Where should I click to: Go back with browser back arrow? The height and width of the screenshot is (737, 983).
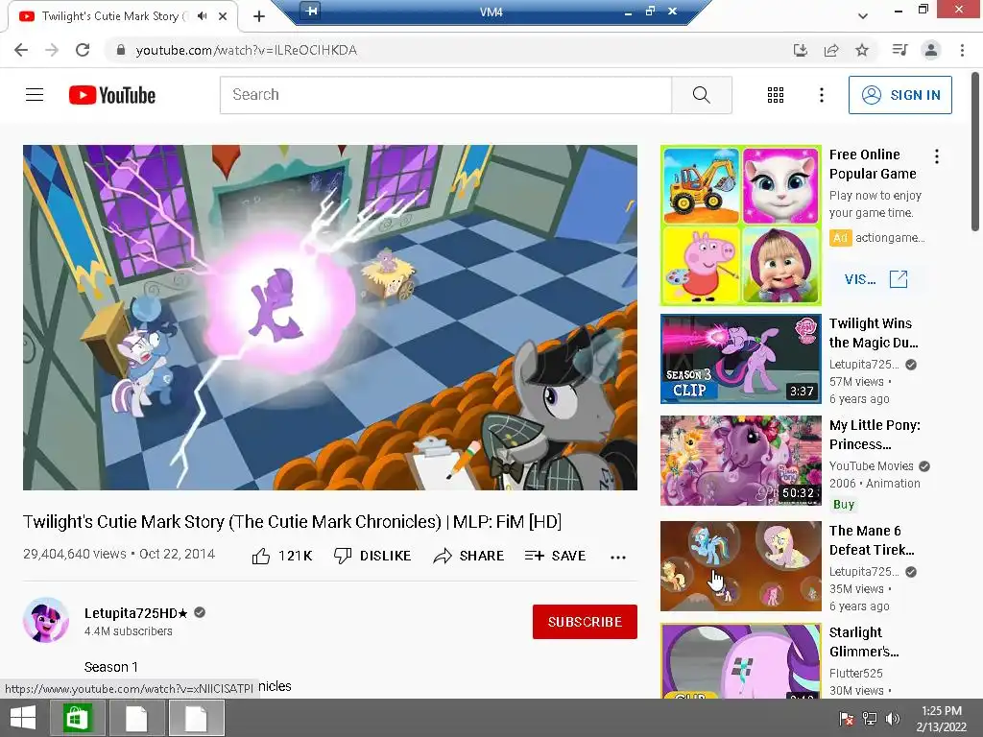(21, 50)
